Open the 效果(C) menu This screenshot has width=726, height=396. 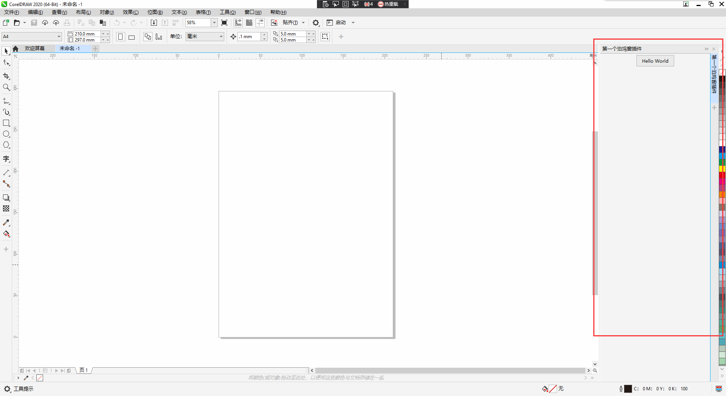[x=130, y=12]
